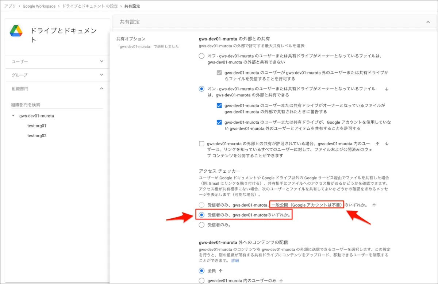
Task: Click the ドライブとドキュメント title text
Action: [64, 35]
